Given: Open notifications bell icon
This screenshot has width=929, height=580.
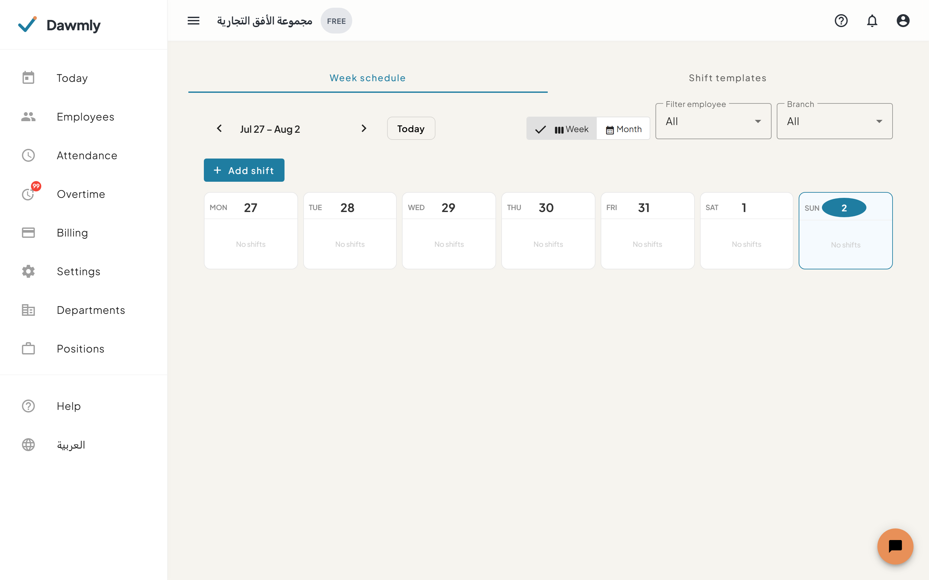Looking at the screenshot, I should point(872,21).
